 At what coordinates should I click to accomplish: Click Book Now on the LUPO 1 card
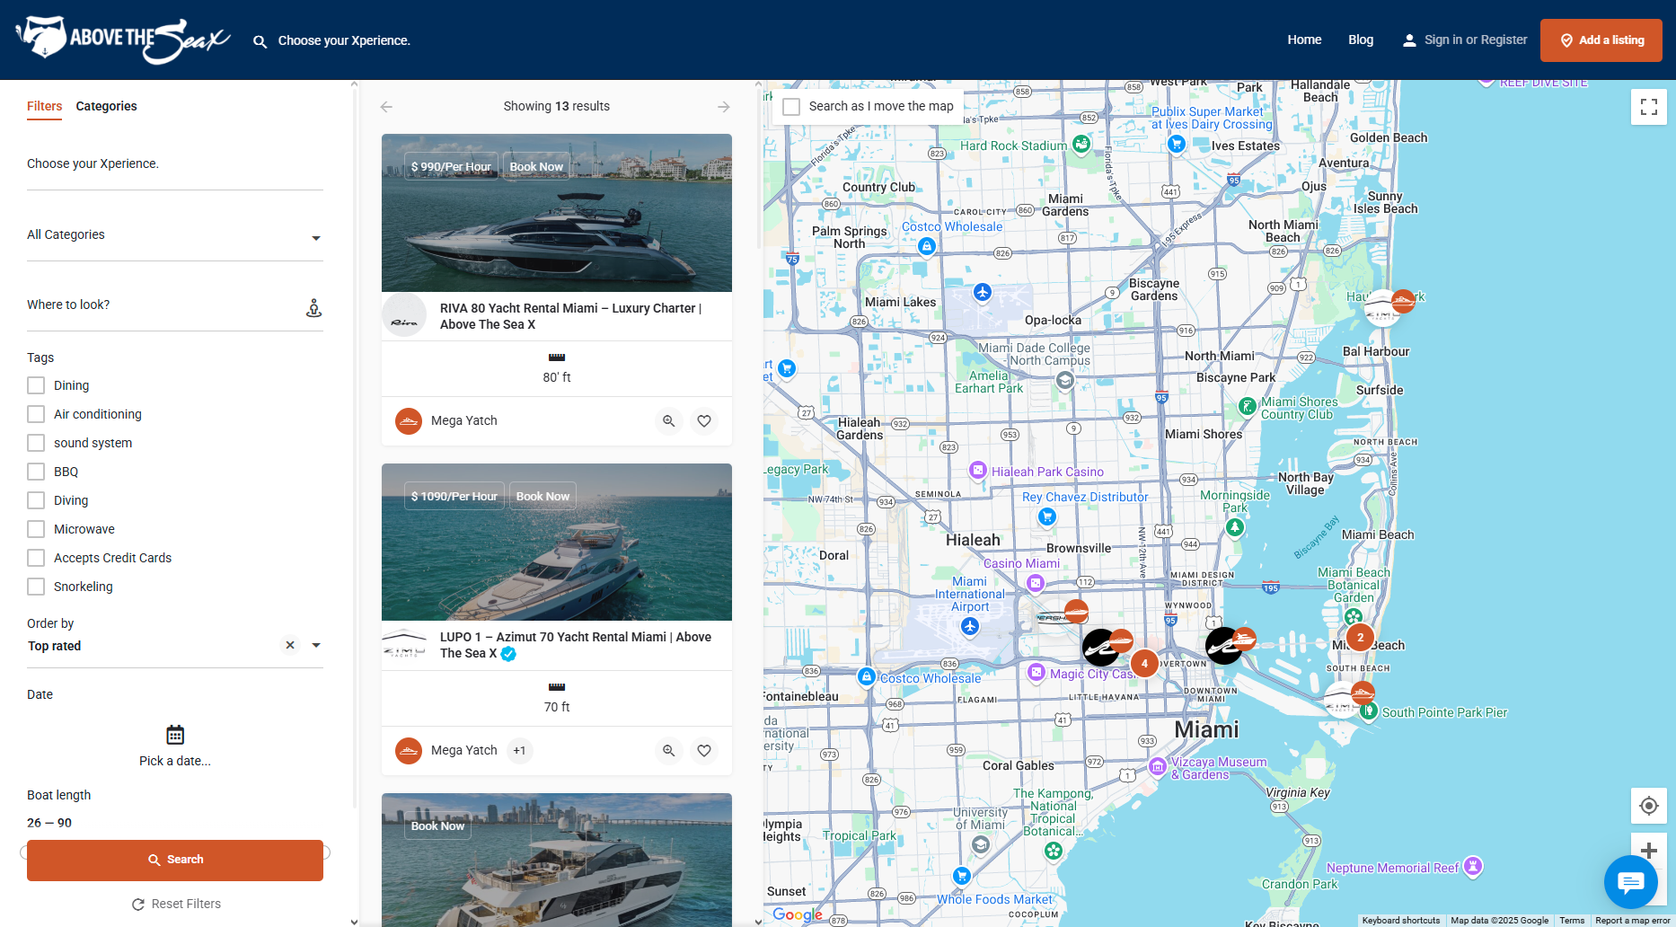pyautogui.click(x=542, y=496)
